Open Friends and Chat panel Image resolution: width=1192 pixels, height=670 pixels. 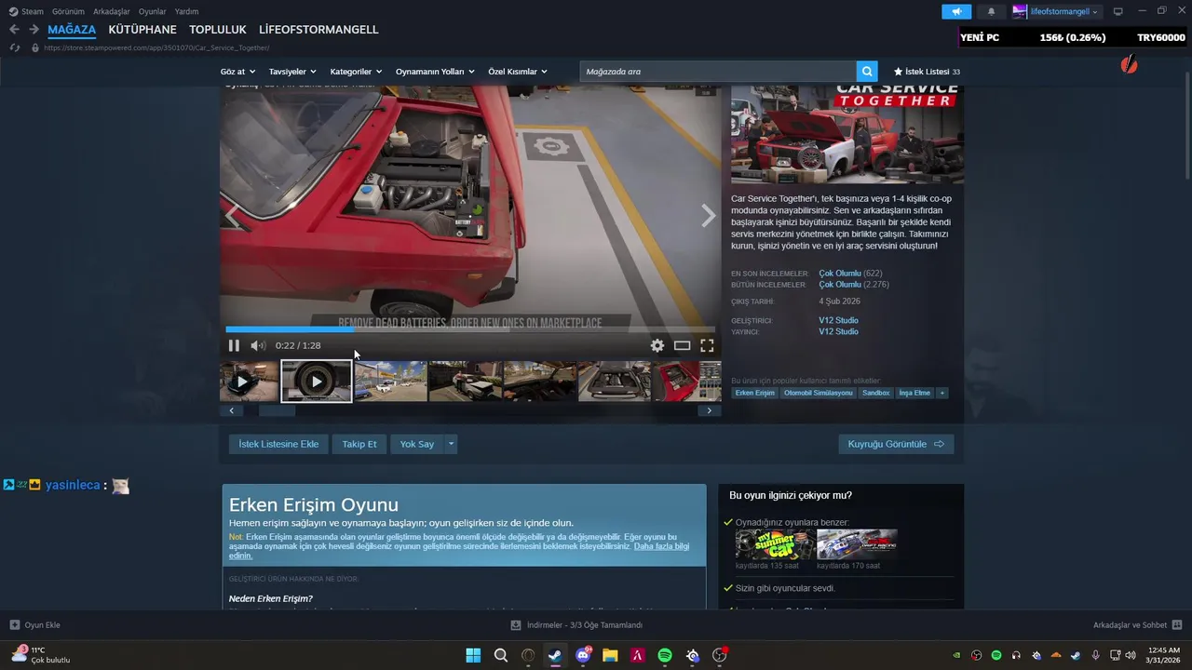point(1137,625)
